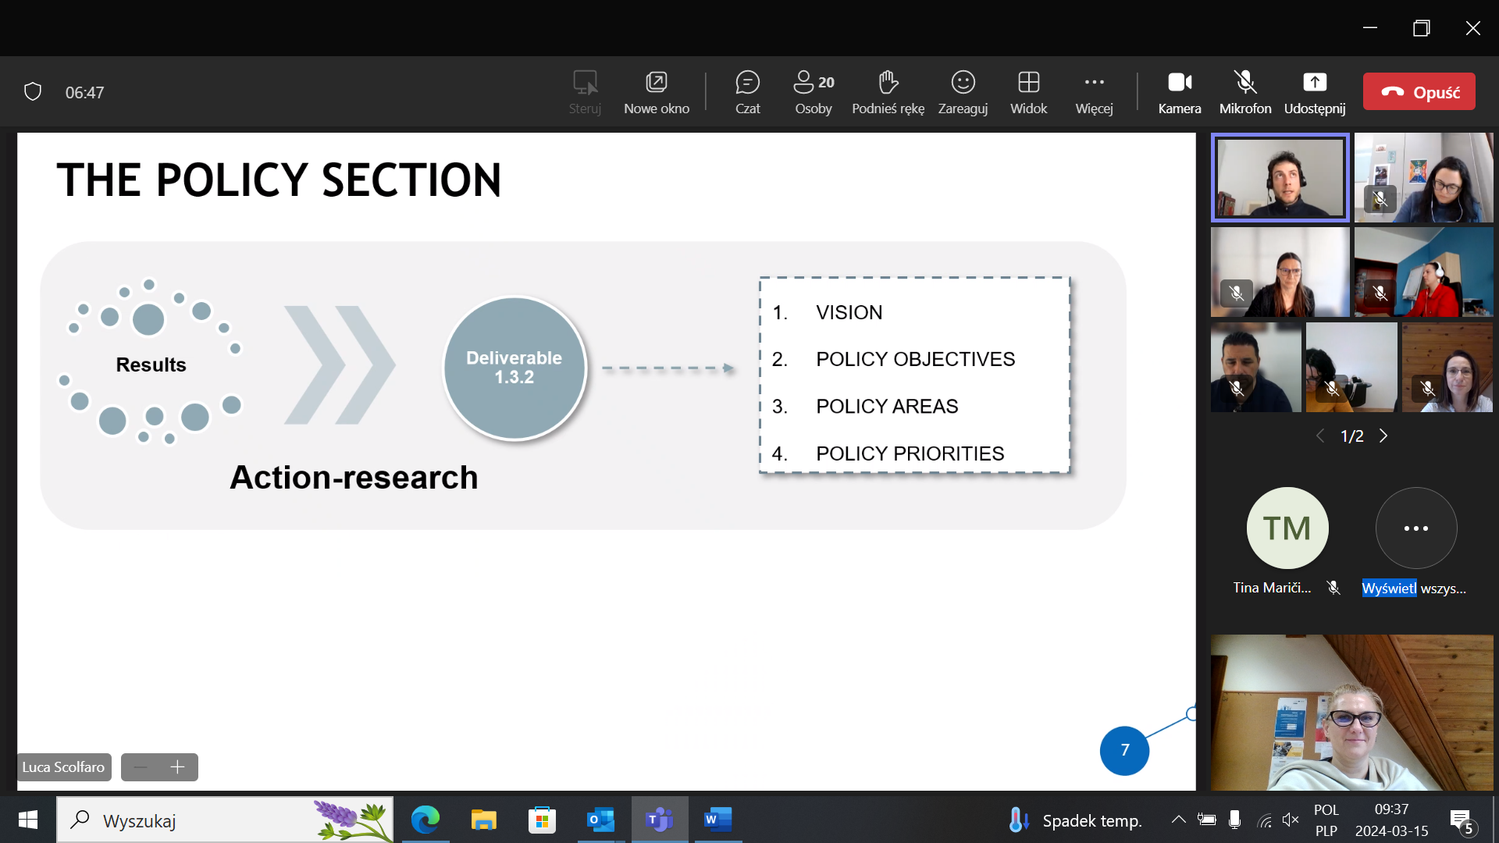Pop out meeting using Nowe okno
The height and width of the screenshot is (843, 1499).
click(x=656, y=91)
